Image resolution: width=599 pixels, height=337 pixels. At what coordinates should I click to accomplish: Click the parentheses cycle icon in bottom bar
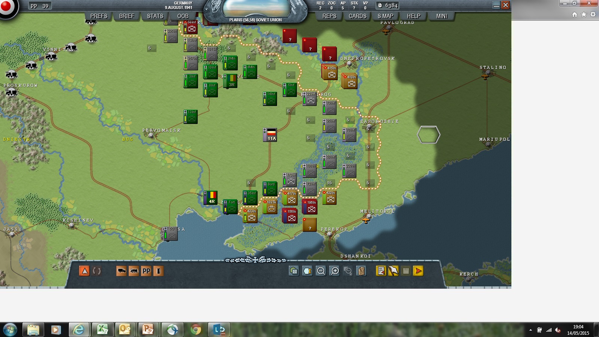point(97,271)
